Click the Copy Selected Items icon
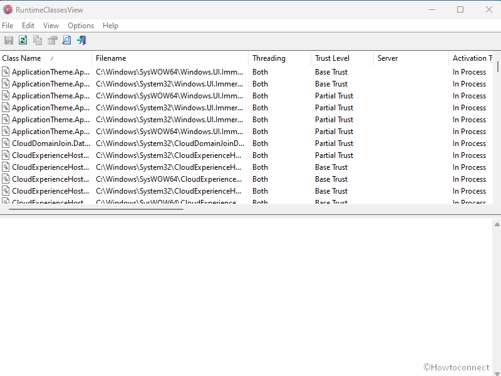 click(x=38, y=41)
